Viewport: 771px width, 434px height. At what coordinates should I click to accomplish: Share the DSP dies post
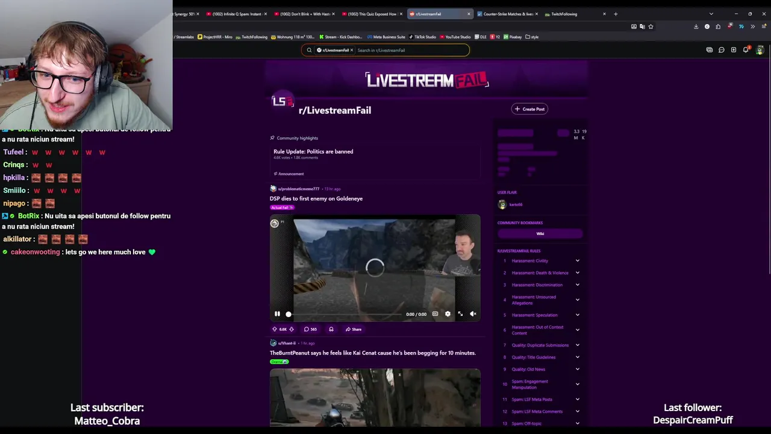coord(354,329)
